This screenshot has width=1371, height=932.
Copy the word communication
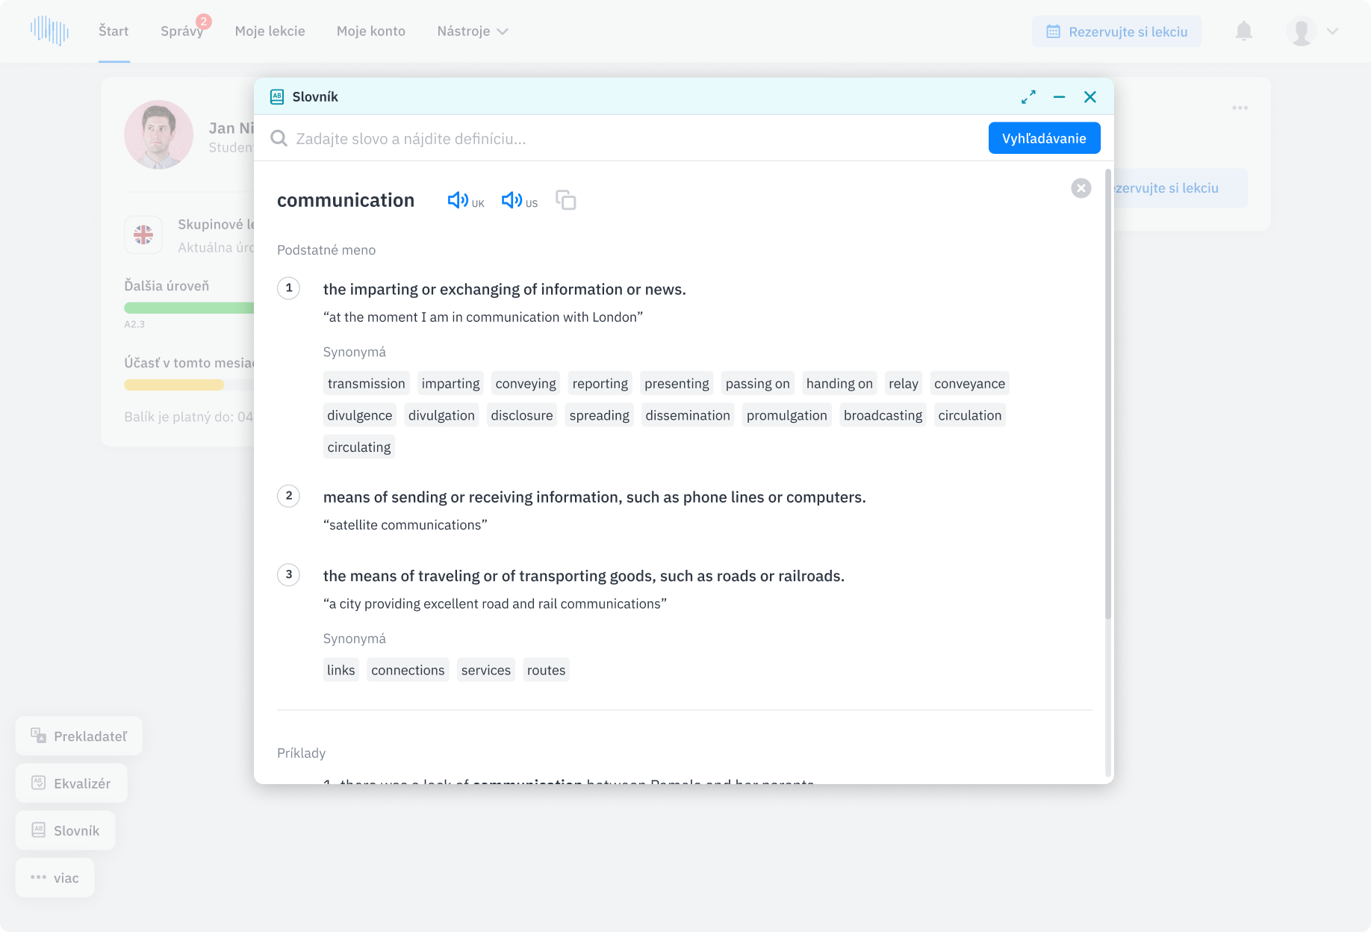click(566, 200)
